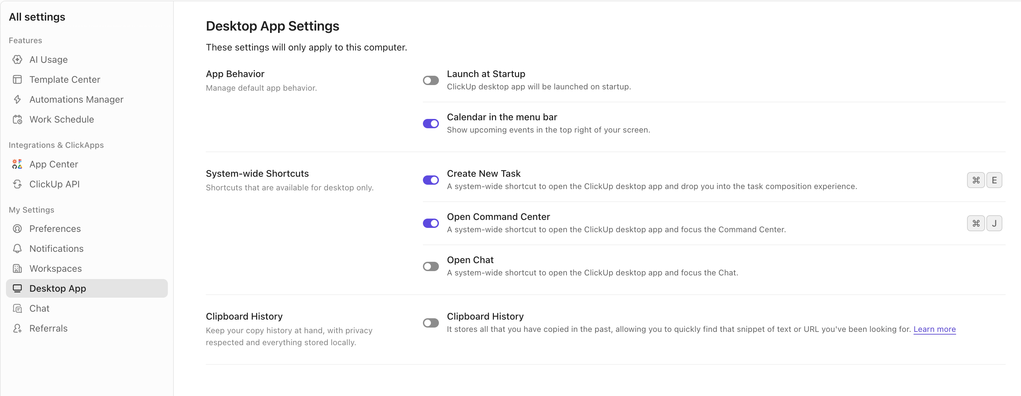This screenshot has height=396, width=1021.
Task: Go back to All settings
Action: coord(37,17)
